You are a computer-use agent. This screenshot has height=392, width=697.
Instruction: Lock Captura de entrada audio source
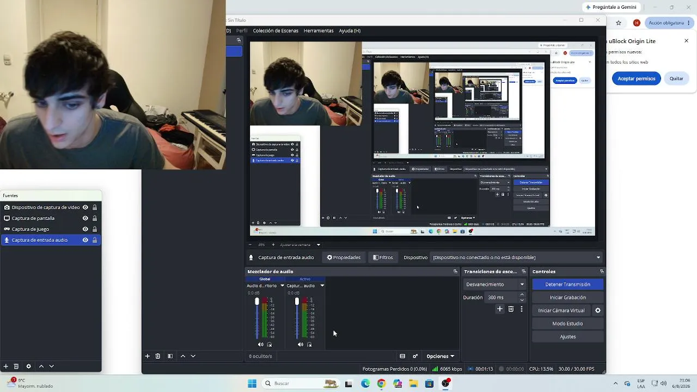(95, 240)
